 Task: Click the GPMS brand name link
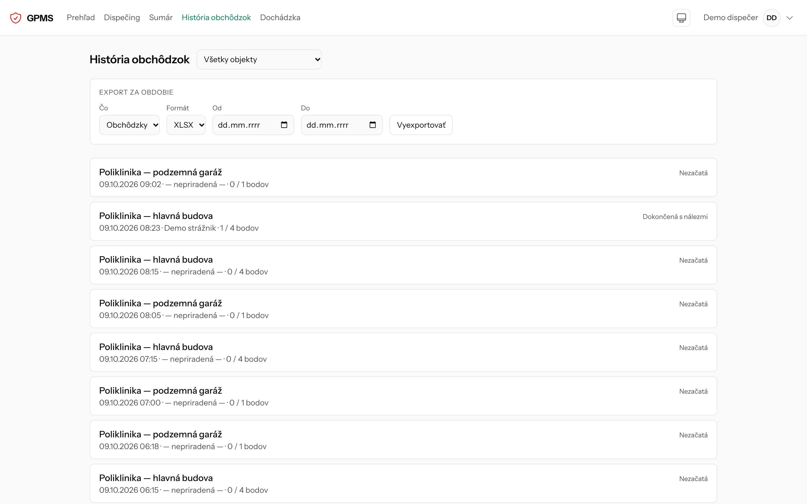(40, 18)
